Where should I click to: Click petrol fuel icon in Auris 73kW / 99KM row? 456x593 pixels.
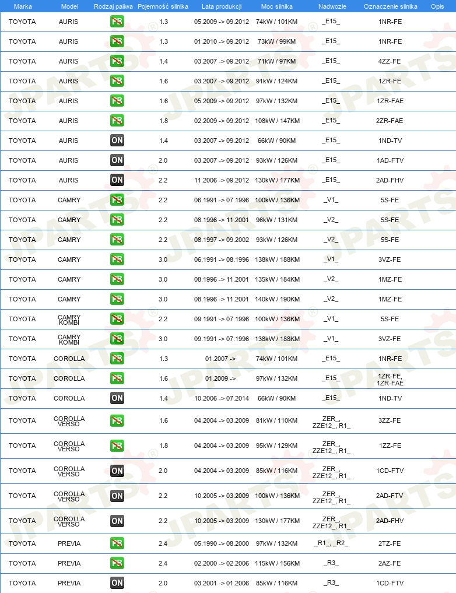click(117, 41)
